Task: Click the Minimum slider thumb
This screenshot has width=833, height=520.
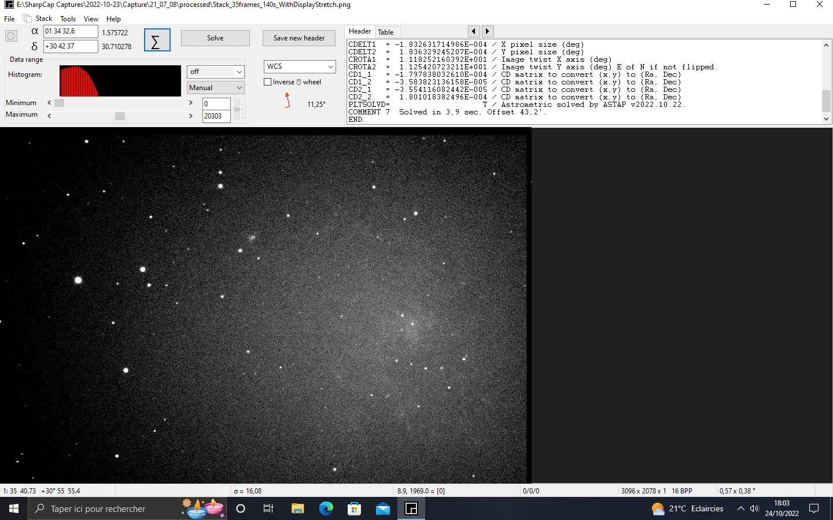Action: tap(60, 103)
